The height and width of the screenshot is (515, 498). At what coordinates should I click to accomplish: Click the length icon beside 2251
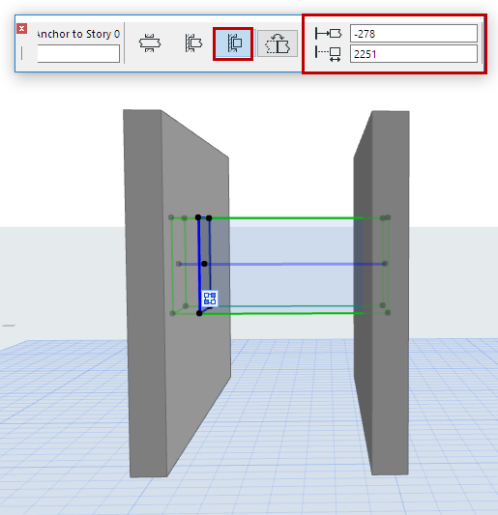click(328, 54)
